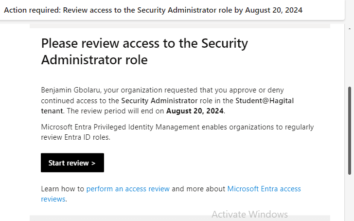Follow the "Microsoft Entra access reviews" link

click(x=264, y=189)
